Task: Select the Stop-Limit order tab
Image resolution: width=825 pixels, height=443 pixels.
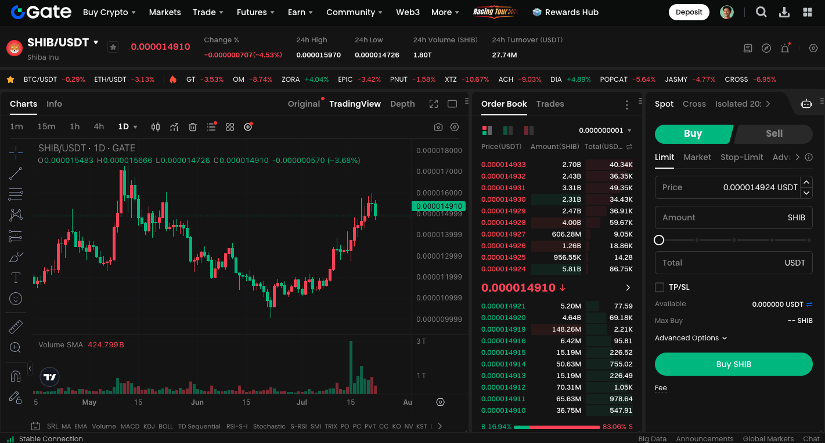Action: (742, 157)
